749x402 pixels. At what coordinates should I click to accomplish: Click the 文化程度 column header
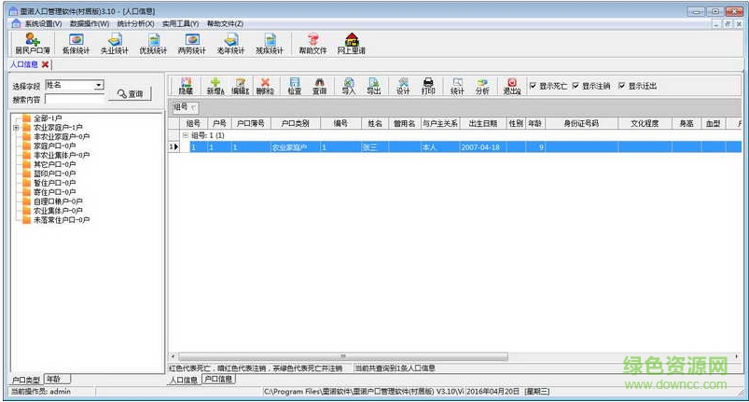coord(645,124)
